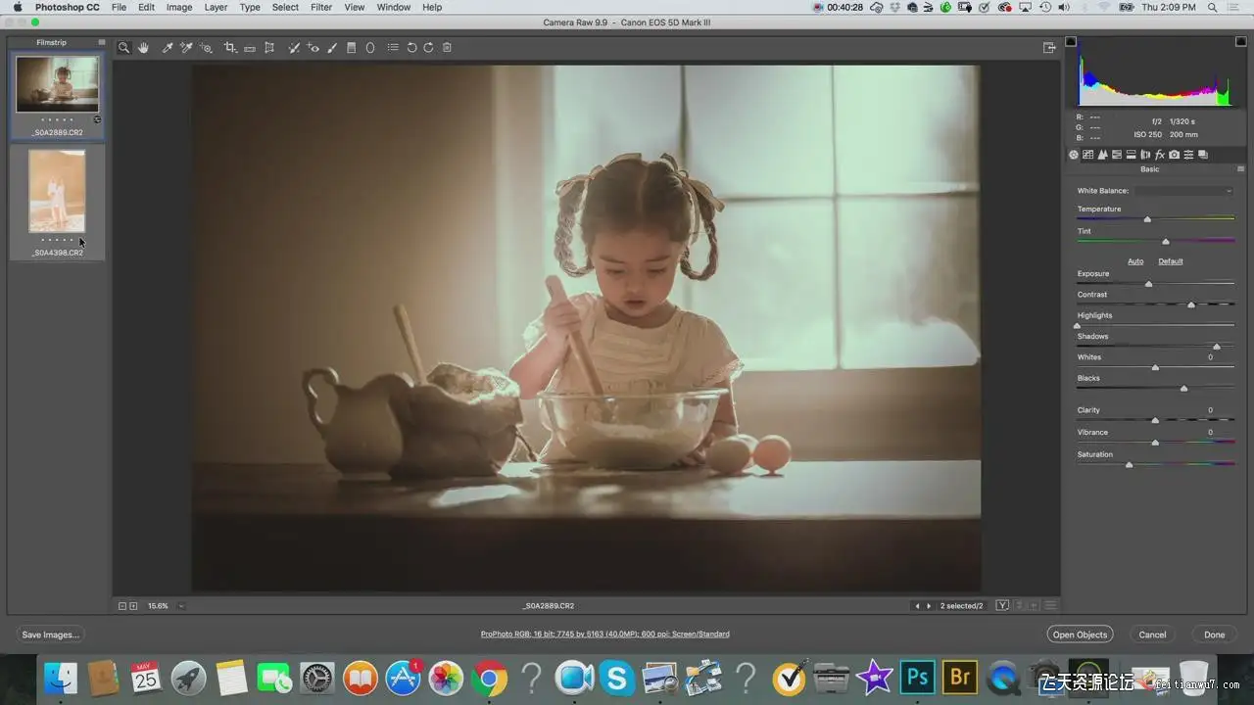The width and height of the screenshot is (1254, 705).
Task: Zoom out with the minus button
Action: 122,606
